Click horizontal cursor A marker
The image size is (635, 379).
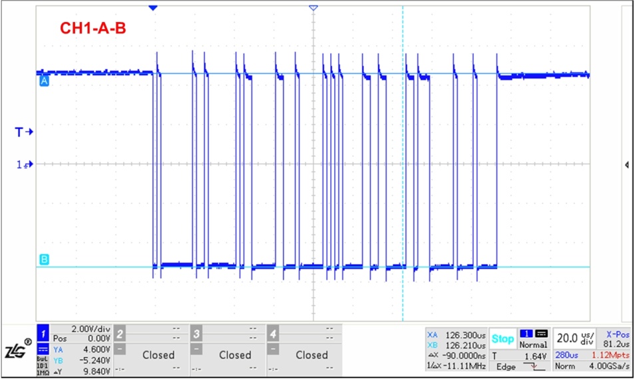pyautogui.click(x=44, y=80)
